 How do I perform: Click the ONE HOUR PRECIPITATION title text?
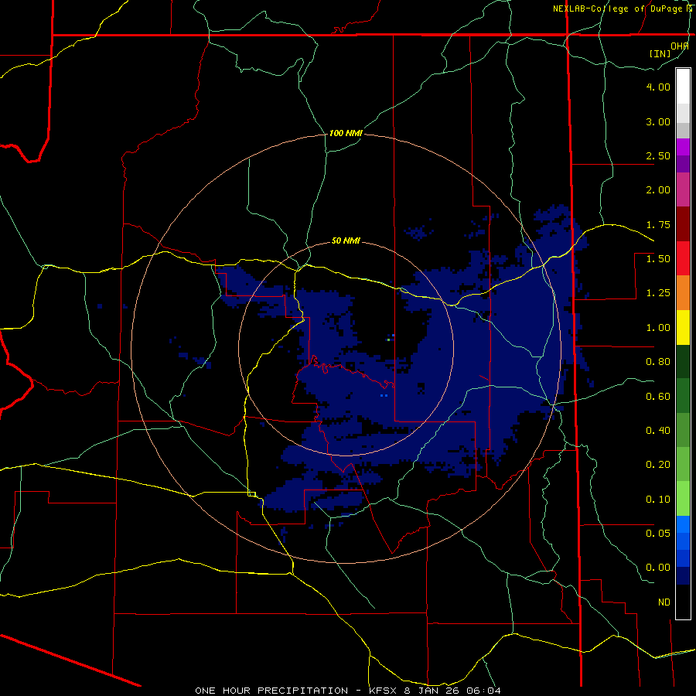point(271,691)
